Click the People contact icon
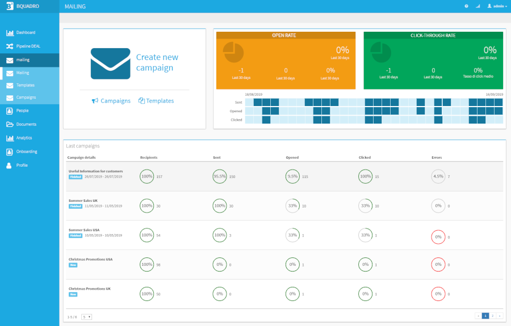511x326 pixels. 10,111
